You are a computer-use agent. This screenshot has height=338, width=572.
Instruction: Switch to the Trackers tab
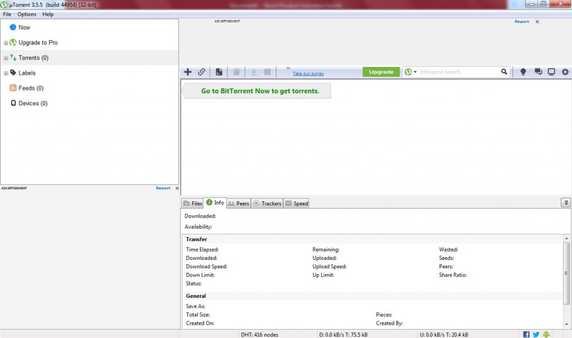268,204
